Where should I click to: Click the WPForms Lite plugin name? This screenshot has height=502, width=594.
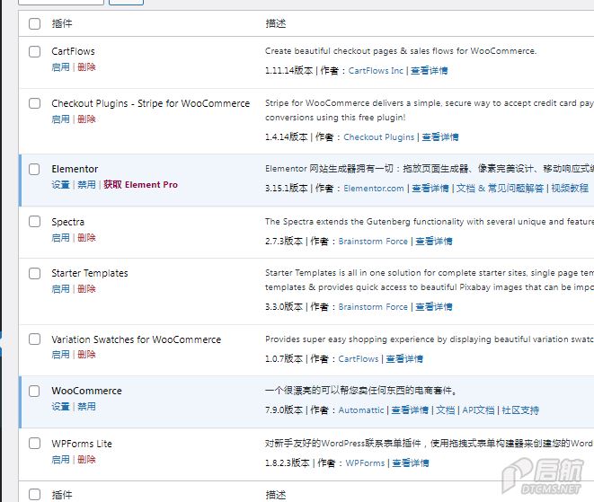[82, 444]
